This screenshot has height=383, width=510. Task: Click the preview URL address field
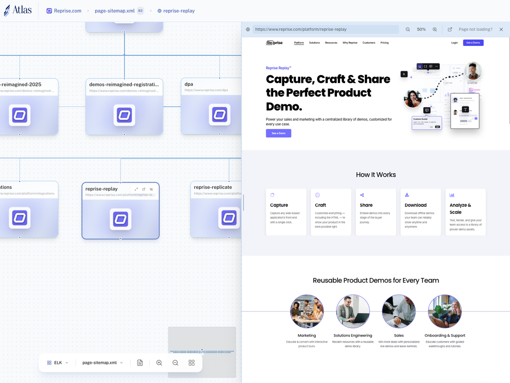point(326,29)
